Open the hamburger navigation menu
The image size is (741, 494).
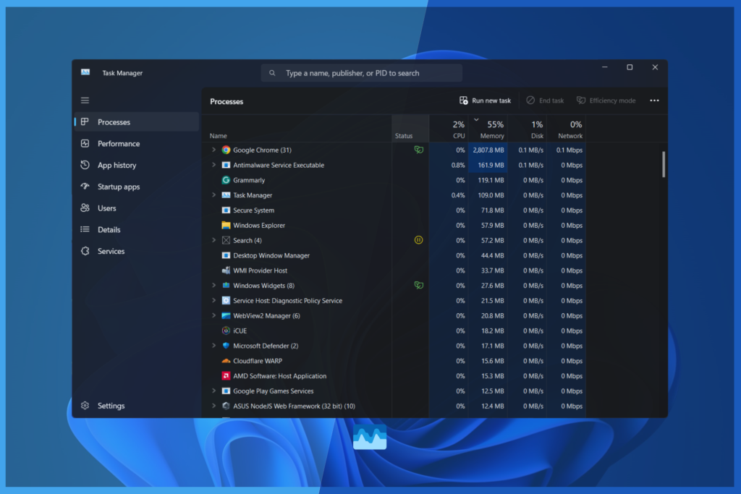pos(85,100)
